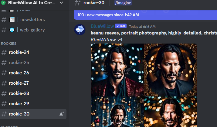Jump via the 100+ new messages banner
The image size is (217, 127).
145,15
